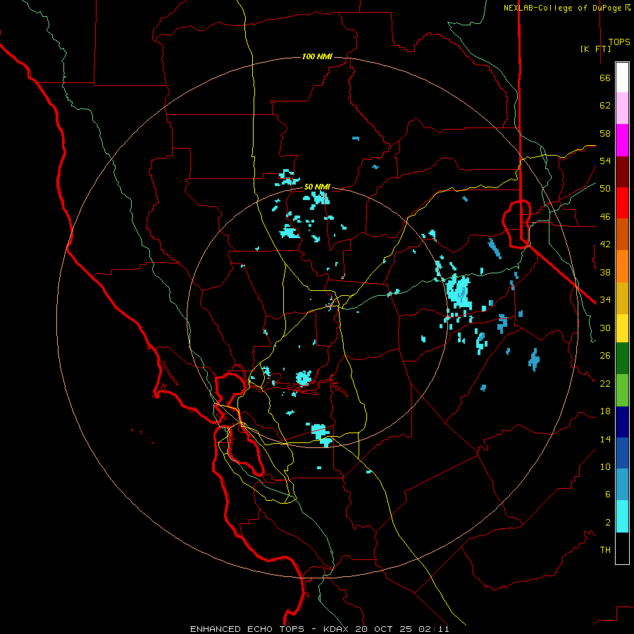Click the legend value '54'
The height and width of the screenshot is (634, 634).
pyautogui.click(x=605, y=161)
